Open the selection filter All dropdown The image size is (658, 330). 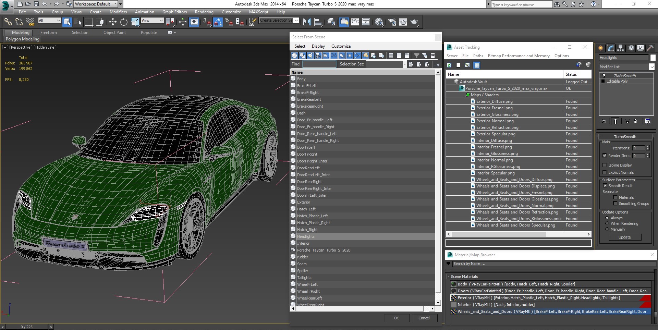[x=49, y=21]
